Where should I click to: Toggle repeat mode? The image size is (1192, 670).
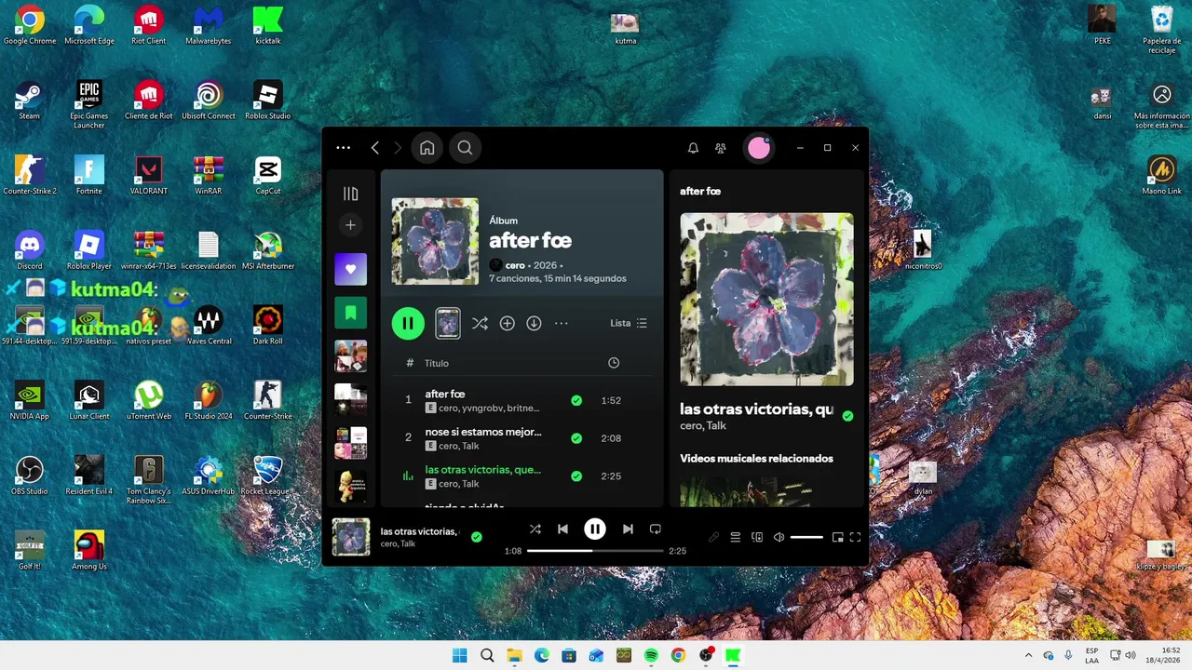pos(656,529)
